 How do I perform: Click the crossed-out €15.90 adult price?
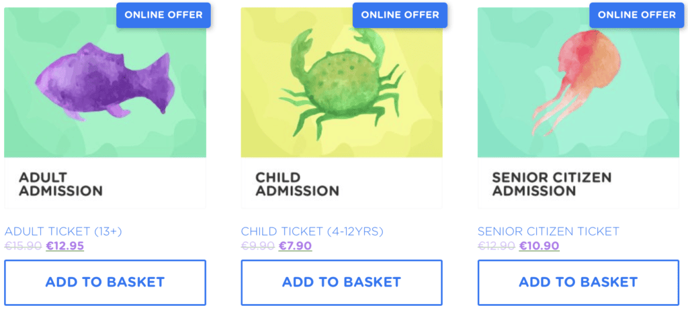coord(23,246)
